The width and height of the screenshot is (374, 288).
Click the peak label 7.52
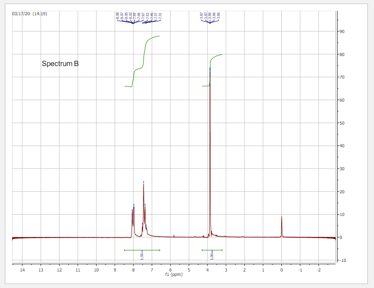(x=147, y=16)
